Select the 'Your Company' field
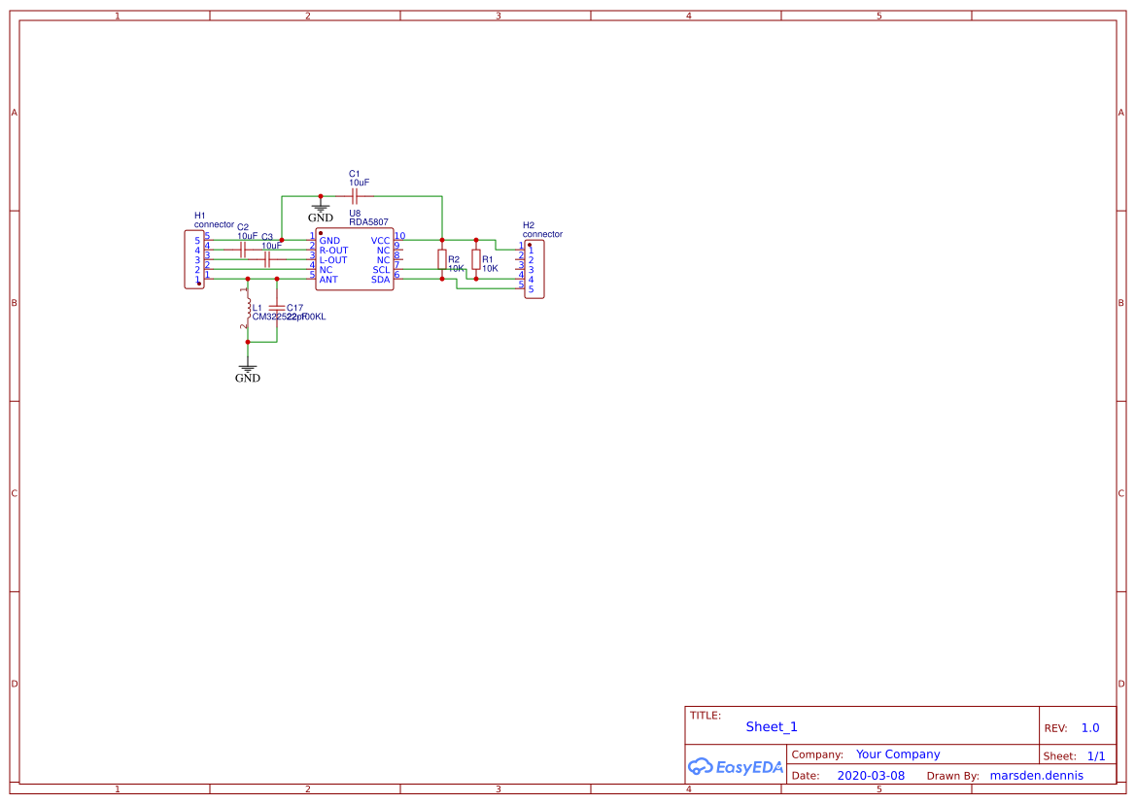Viewport: 1136px width, 804px height. click(x=898, y=754)
